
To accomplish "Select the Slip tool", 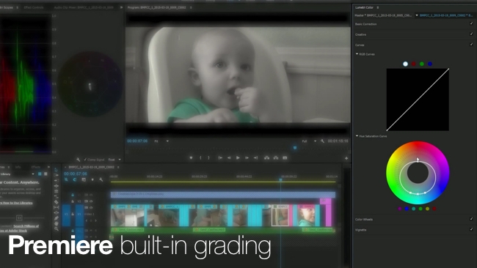I will (x=56, y=208).
